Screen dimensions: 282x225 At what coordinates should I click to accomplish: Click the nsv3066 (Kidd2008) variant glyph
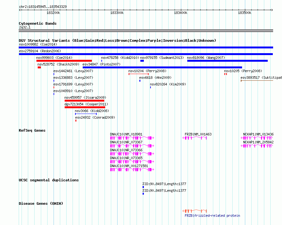[86, 114]
